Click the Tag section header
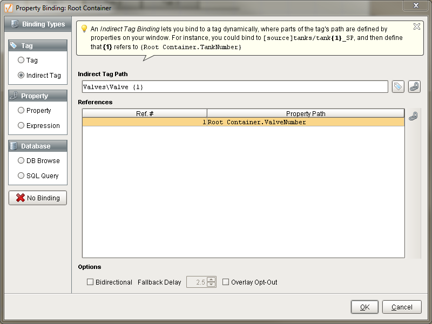 38,45
